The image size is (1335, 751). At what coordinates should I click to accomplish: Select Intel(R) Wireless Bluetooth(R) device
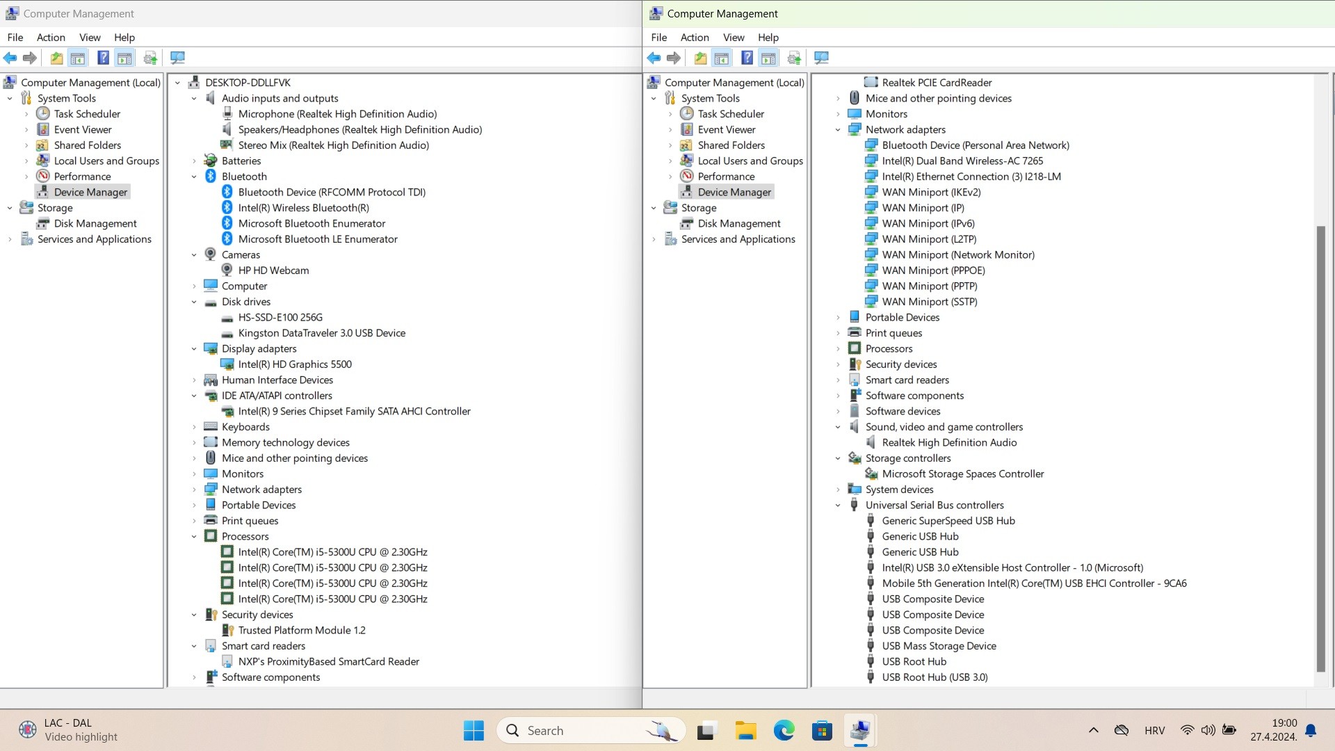[x=303, y=208]
